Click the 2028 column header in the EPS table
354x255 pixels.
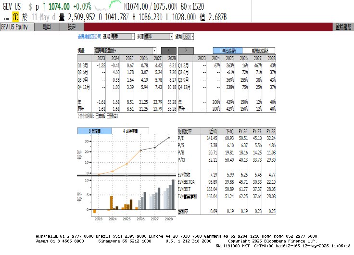[172, 58]
